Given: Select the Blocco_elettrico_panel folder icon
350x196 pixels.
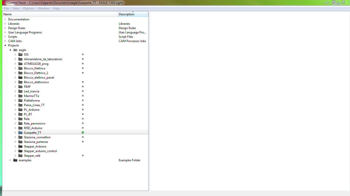Looking at the screenshot, I should [x=20, y=78].
